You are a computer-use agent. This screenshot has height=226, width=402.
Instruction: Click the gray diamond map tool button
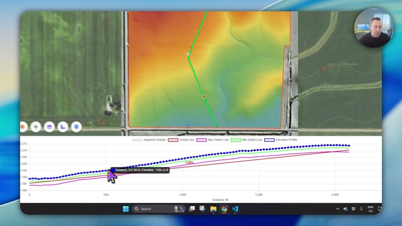(x=36, y=127)
